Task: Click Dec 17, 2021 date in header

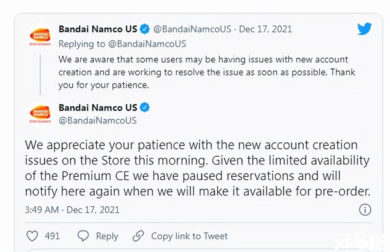Action: (x=265, y=29)
